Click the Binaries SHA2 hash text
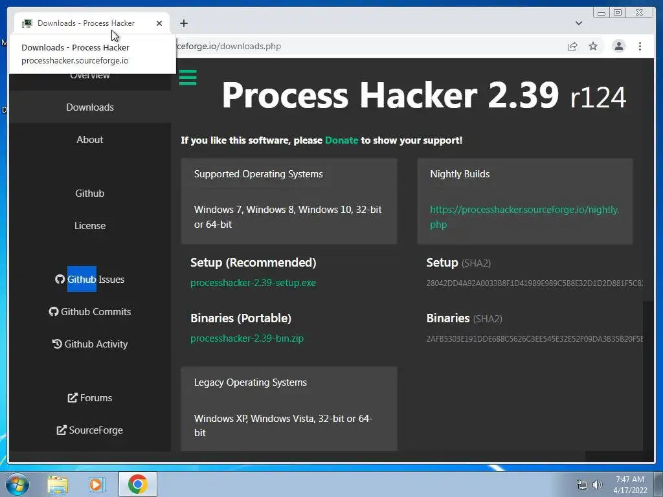 click(x=534, y=339)
